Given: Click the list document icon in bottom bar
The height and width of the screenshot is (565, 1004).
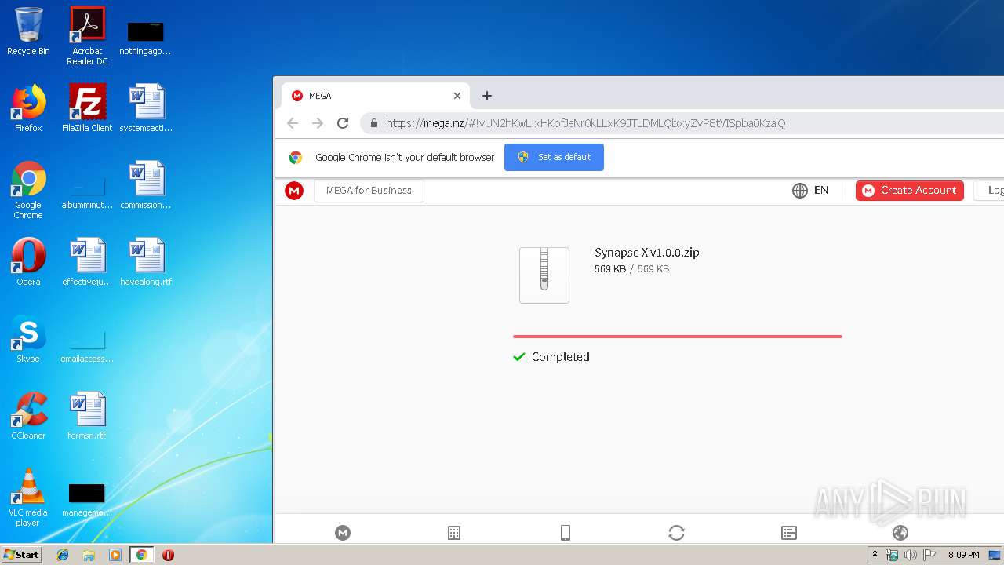Looking at the screenshot, I should click(789, 533).
